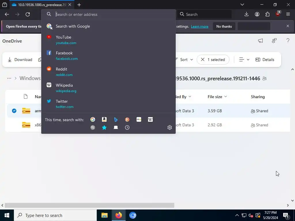This screenshot has width=295, height=221.
Task: Search this time with Amazon
Action: 104,119
